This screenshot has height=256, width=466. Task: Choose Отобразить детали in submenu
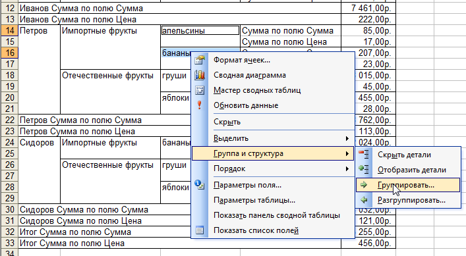tap(408, 170)
